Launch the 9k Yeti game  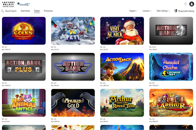pos(73,31)
